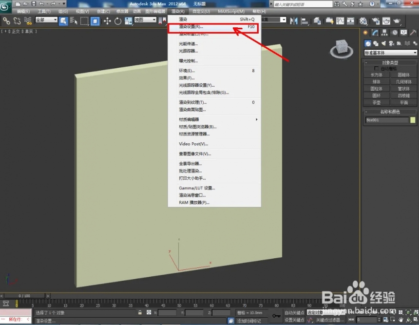Image resolution: width=419 pixels, height=325 pixels.
Task: Open the Render Setup teapot icon
Action: pos(376,21)
